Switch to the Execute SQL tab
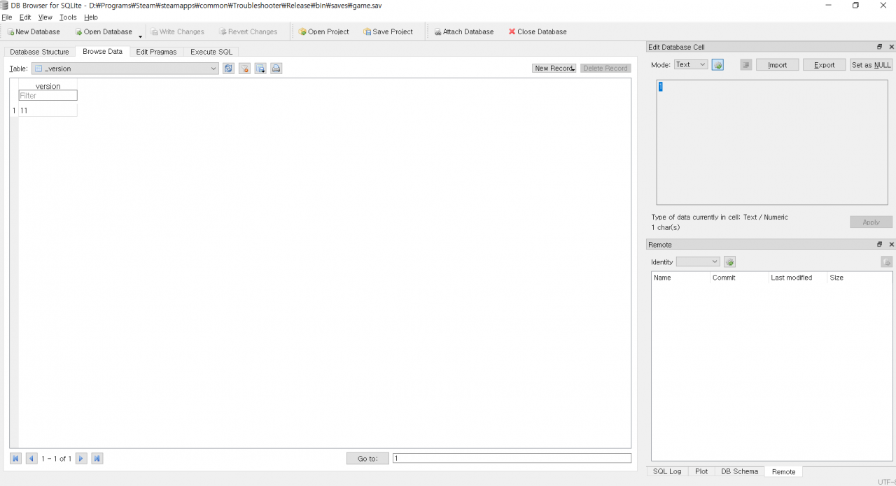Image resolution: width=896 pixels, height=486 pixels. (211, 52)
